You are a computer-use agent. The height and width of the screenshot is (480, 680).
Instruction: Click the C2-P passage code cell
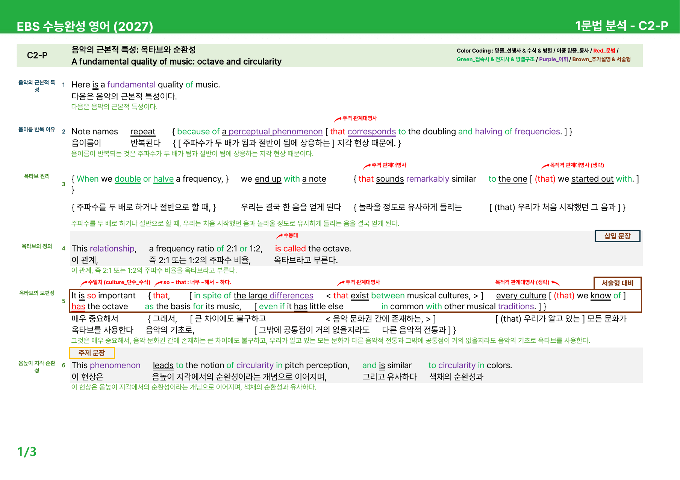[x=37, y=56]
